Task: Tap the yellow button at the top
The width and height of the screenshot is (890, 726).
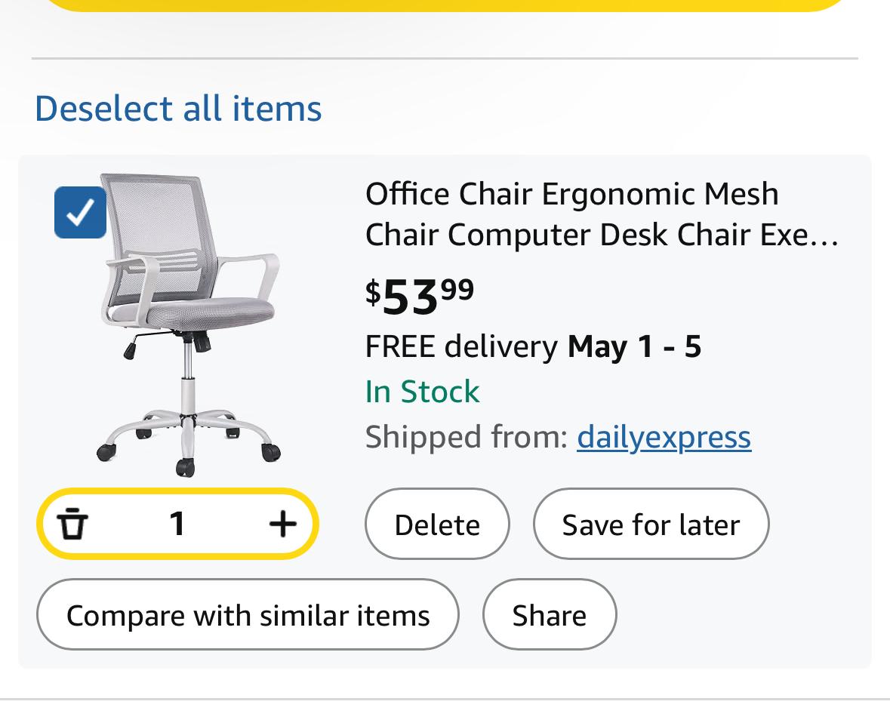Action: click(445, 6)
